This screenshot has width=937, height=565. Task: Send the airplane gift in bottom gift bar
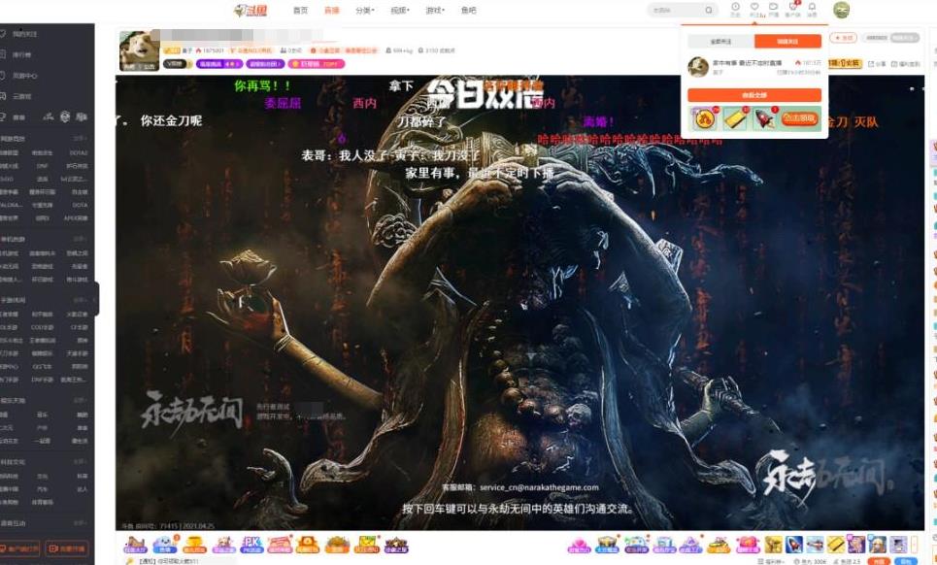click(815, 545)
